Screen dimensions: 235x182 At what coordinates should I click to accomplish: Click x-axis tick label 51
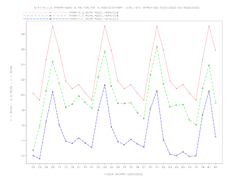[144, 167]
